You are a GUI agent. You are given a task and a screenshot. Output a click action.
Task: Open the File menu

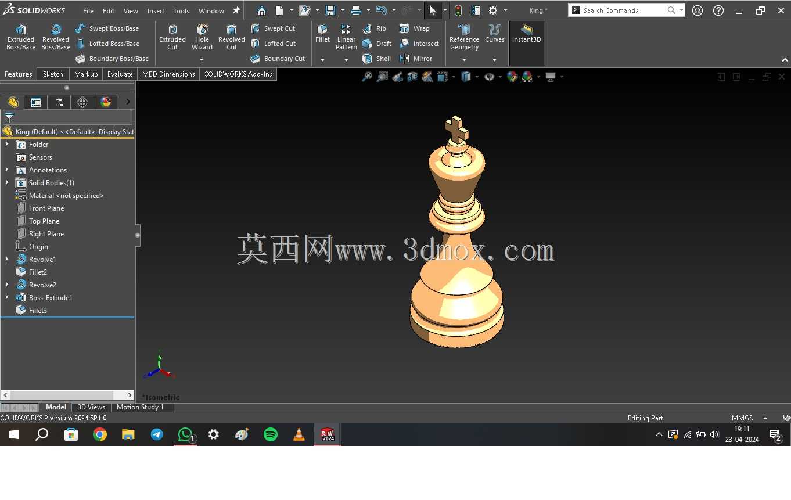[x=88, y=11]
